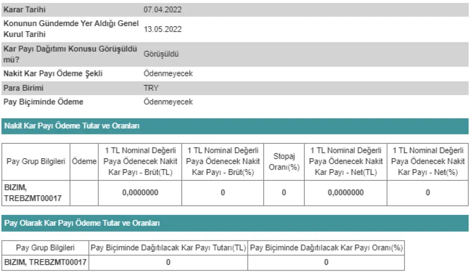Screen dimensions: 473x278
Task: Click the Nakit Kar Payı - Brüt(%) column header
Action: tap(223, 161)
